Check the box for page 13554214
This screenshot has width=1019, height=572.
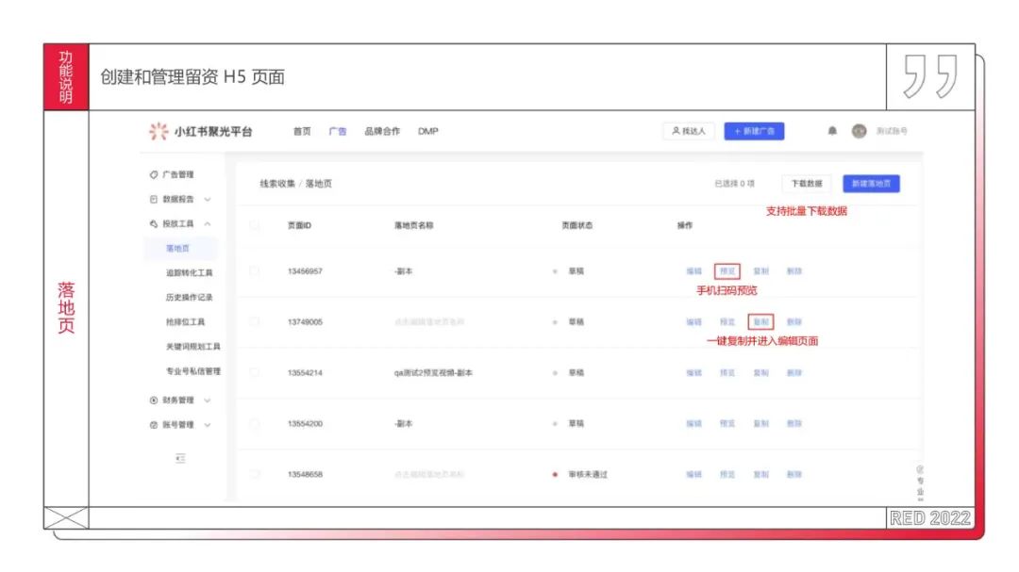click(254, 372)
